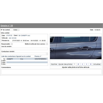Jump to the last photo
The image size is (103, 103).
(x=91, y=64)
